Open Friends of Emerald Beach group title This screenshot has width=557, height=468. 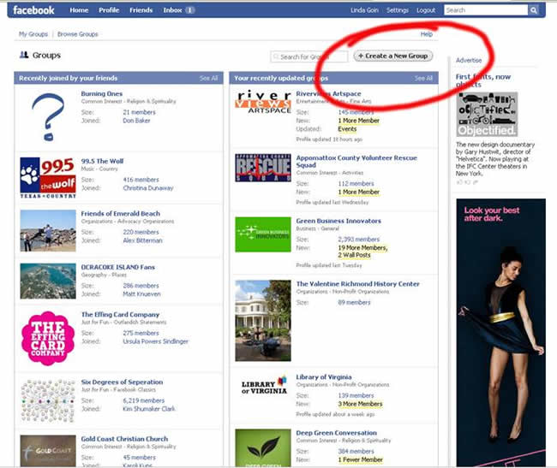tap(121, 213)
